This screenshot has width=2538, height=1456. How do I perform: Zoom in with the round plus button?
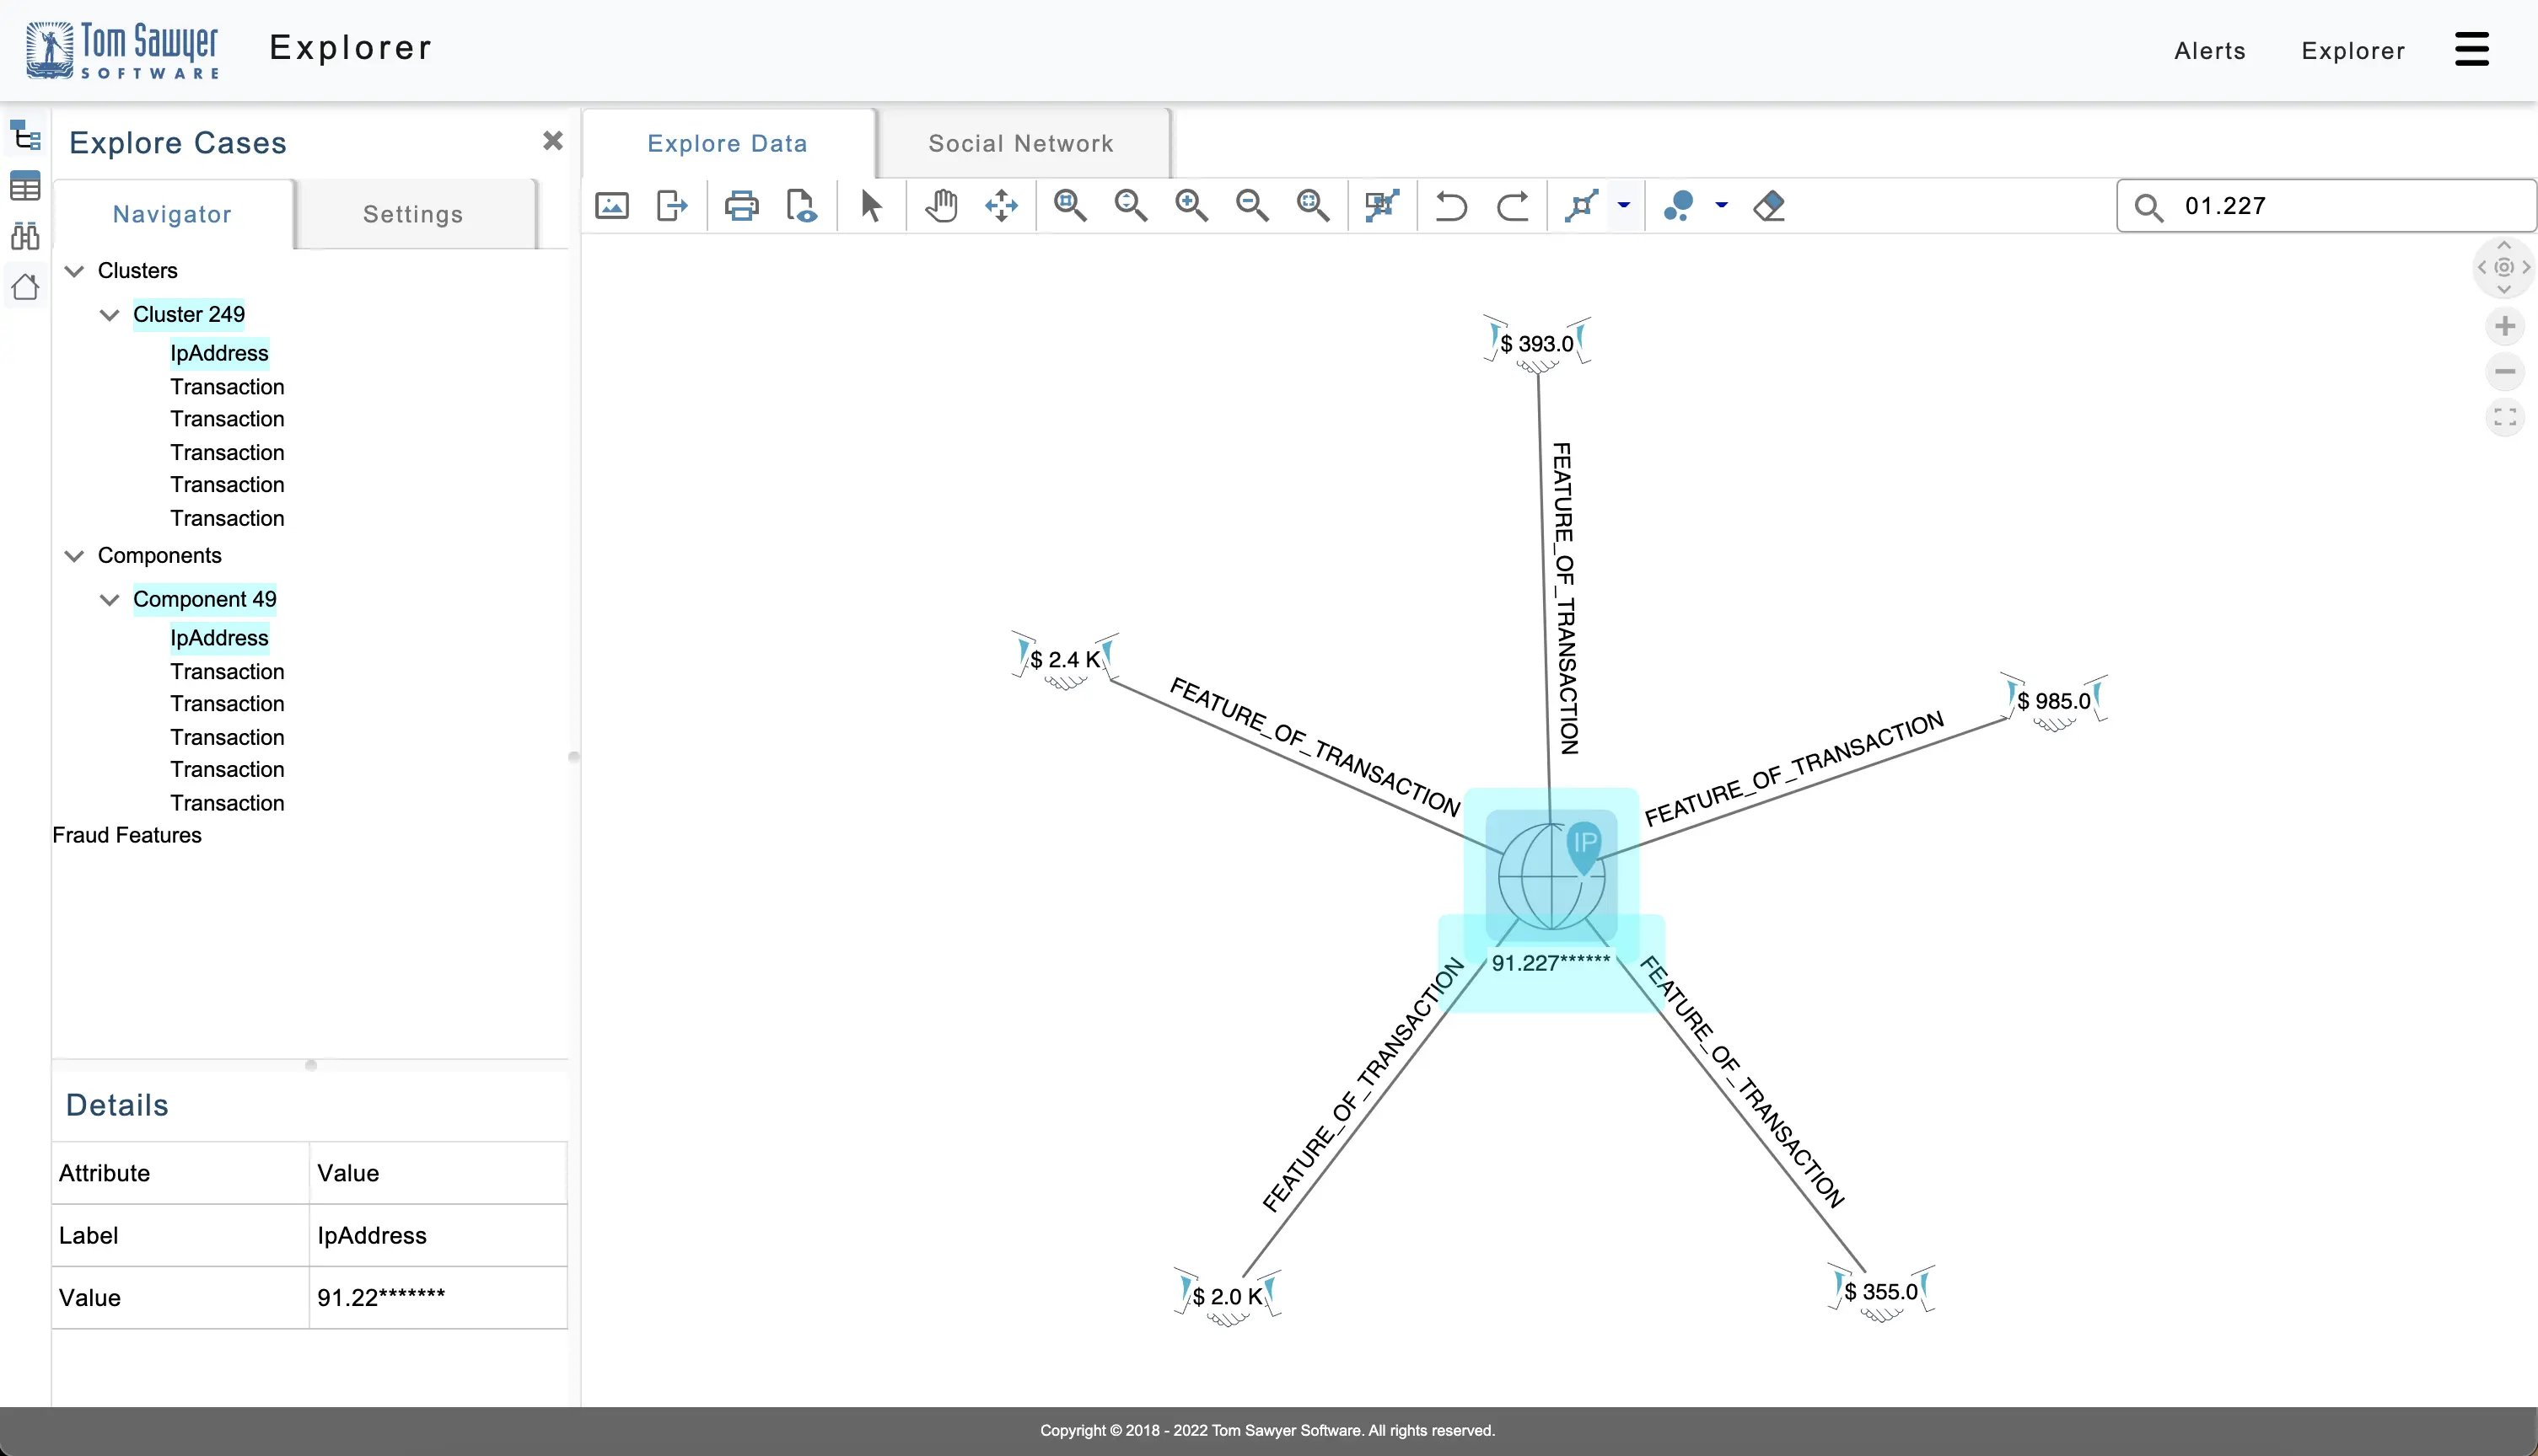click(2505, 326)
